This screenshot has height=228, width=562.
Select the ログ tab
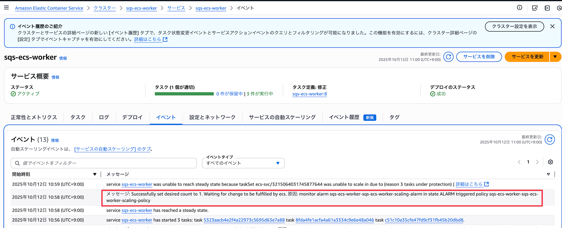click(x=104, y=117)
